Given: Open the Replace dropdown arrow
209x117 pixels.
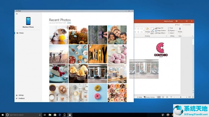Looking at the screenshot, I should click(176, 31).
